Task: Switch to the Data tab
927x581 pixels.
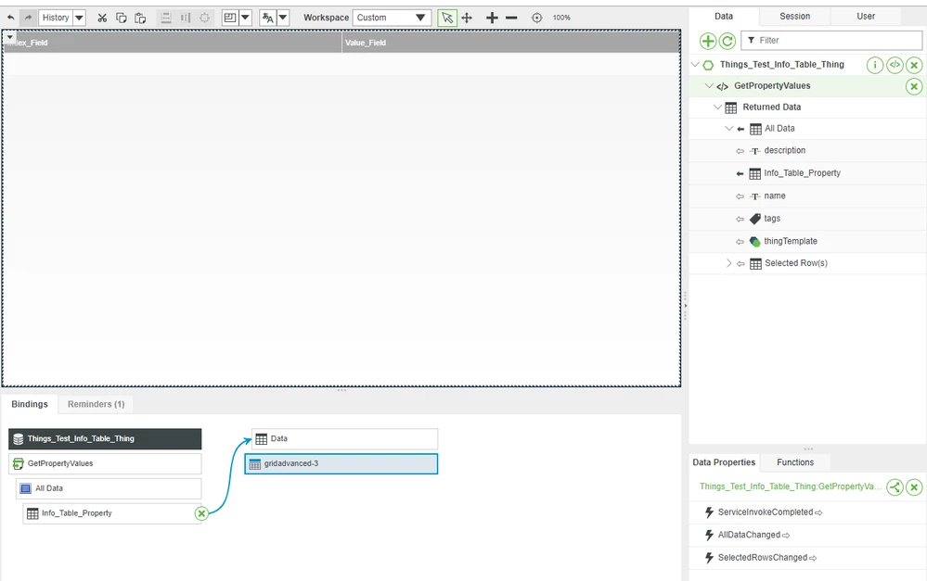Action: pos(724,17)
